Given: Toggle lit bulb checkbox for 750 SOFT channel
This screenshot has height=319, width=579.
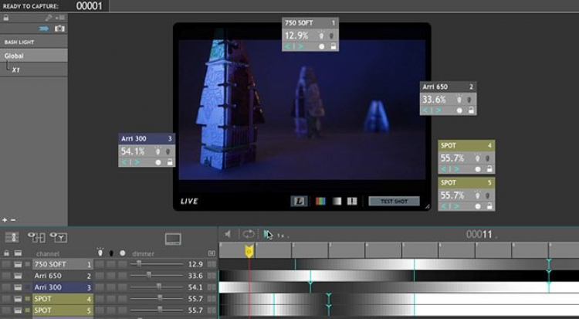Looking at the screenshot, I should (x=100, y=264).
